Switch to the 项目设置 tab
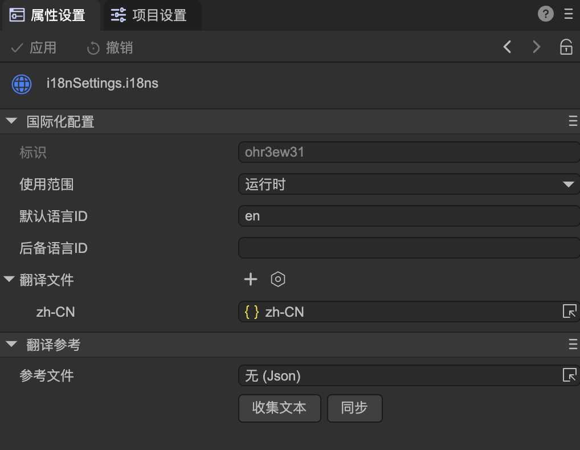 [152, 15]
